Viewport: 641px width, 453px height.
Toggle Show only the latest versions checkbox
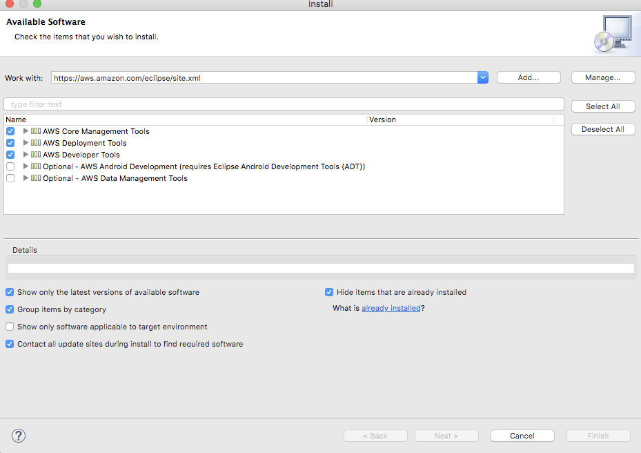10,292
